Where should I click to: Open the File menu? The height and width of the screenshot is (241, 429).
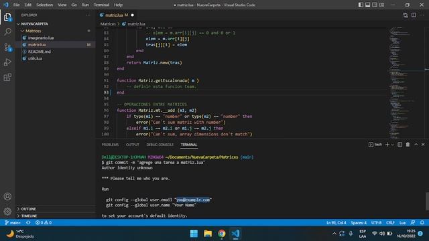point(16,5)
